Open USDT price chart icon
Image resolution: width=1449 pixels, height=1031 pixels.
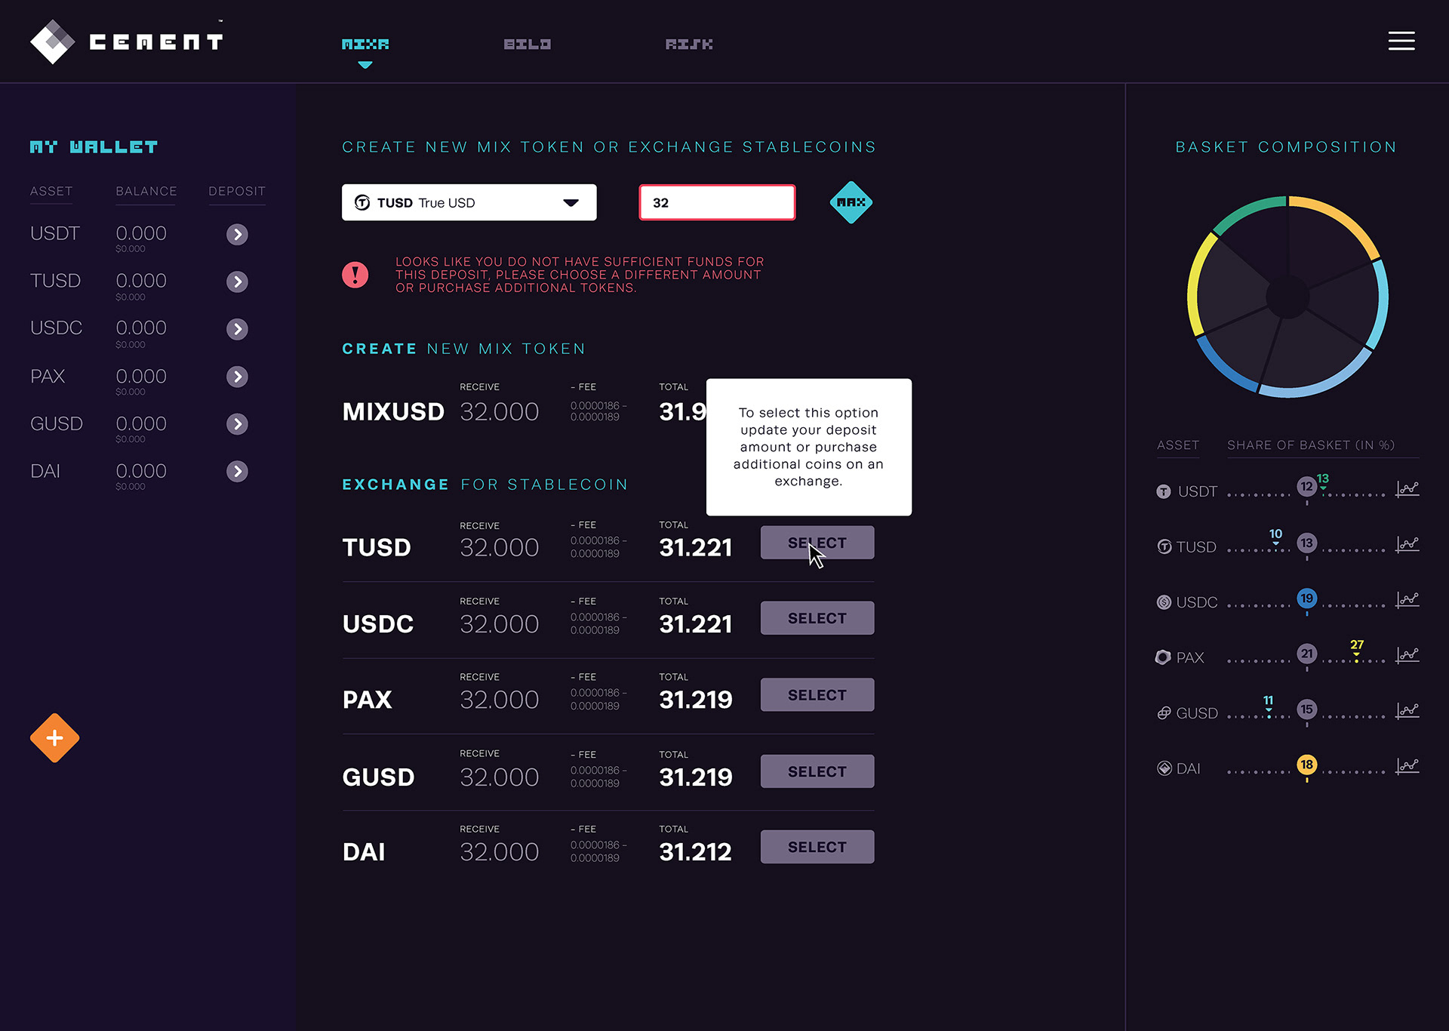coord(1407,489)
